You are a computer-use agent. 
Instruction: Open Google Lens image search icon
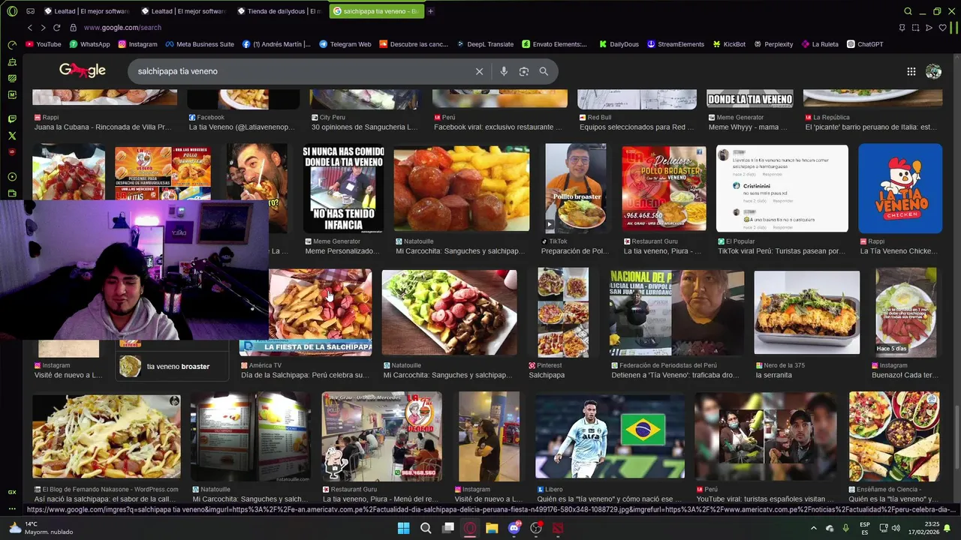524,71
